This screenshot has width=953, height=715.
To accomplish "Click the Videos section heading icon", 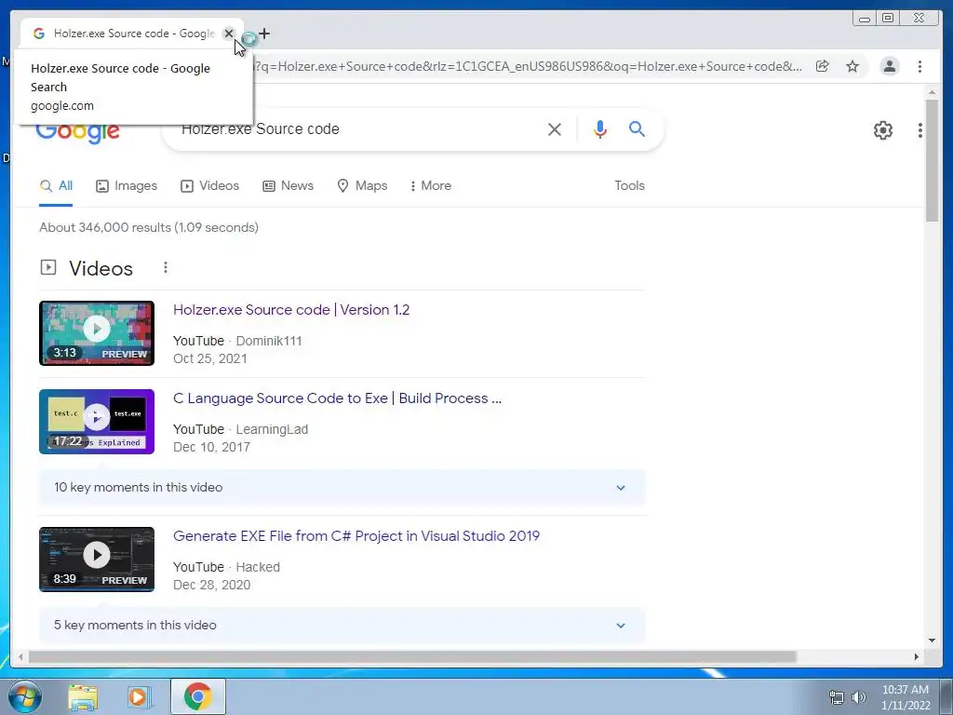I will pos(48,267).
